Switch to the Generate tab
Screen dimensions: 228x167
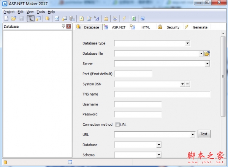pyautogui.click(x=196, y=27)
